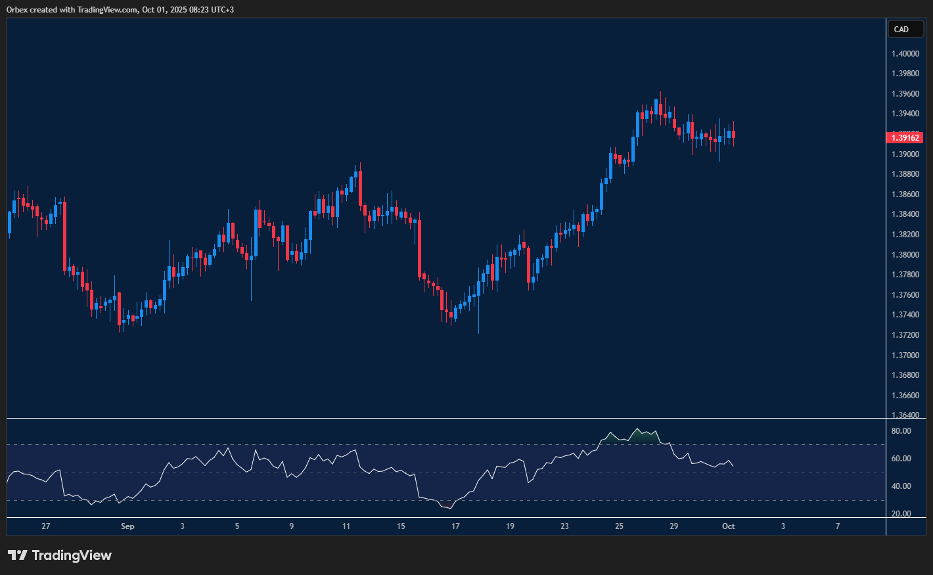Click the red 1.39162 current price label
The height and width of the screenshot is (575, 933).
(905, 137)
